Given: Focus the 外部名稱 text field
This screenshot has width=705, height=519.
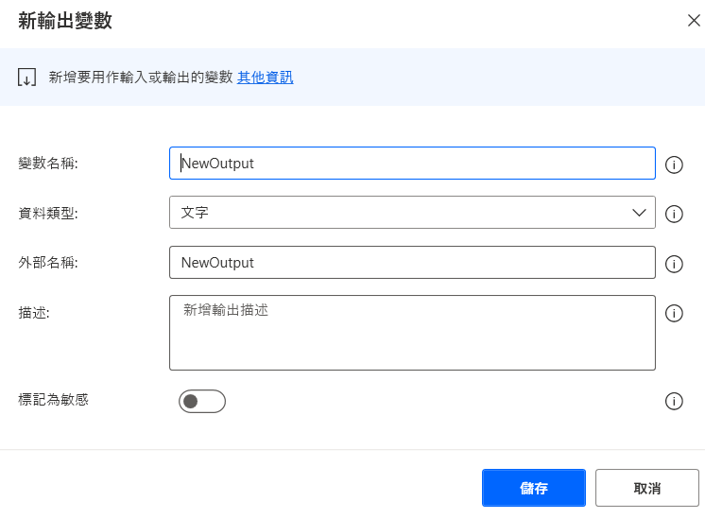Looking at the screenshot, I should pyautogui.click(x=412, y=262).
